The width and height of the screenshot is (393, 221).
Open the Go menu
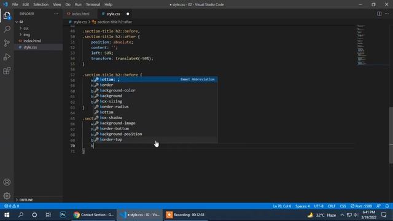coord(68,4)
